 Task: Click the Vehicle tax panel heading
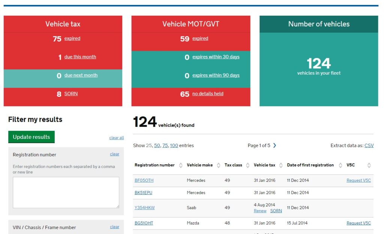coord(63,24)
